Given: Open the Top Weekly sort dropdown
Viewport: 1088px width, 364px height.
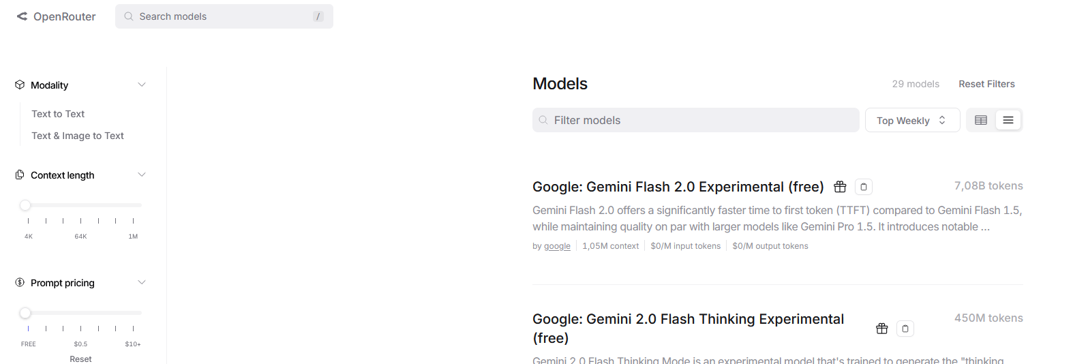Looking at the screenshot, I should (912, 120).
